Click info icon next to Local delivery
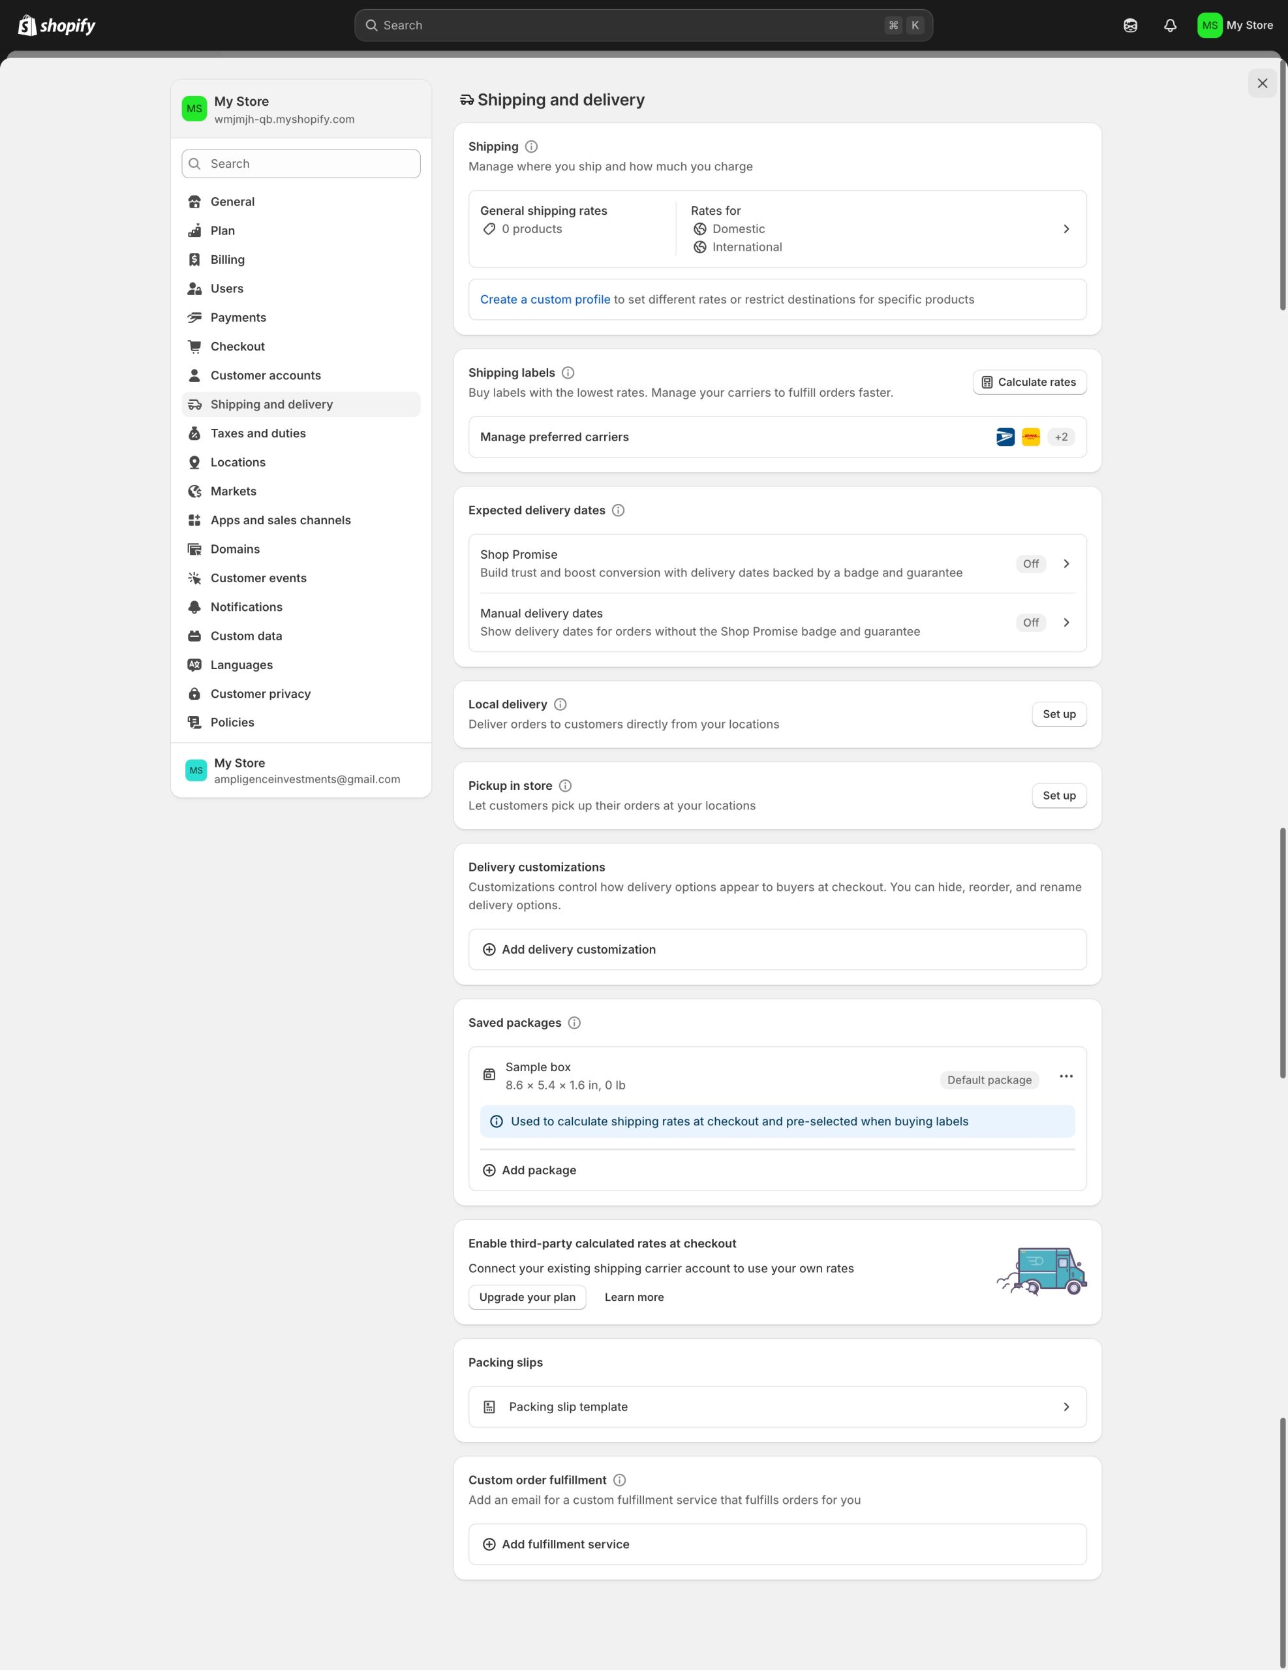 click(560, 705)
